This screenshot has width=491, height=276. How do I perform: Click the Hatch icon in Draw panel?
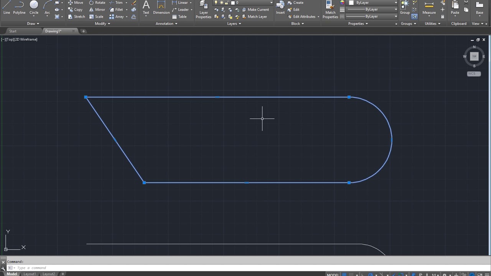point(57,16)
